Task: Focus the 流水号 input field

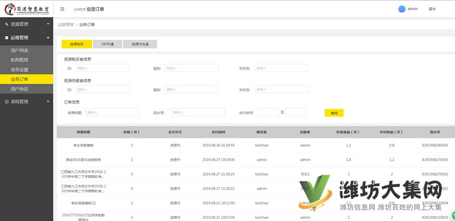Action: [x=198, y=112]
